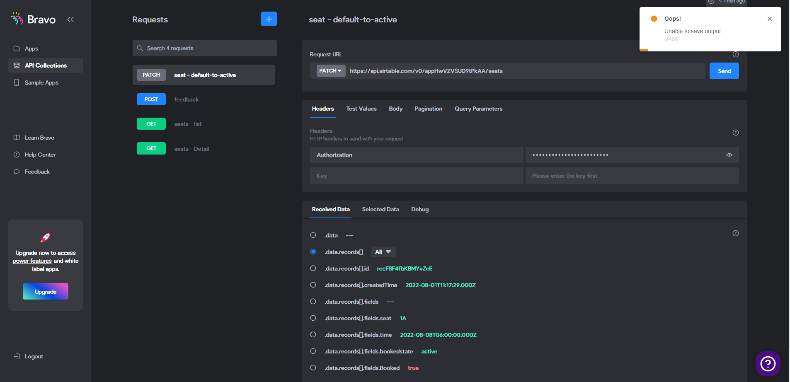Viewport: 790px width, 382px height.
Task: Open the PATCH method dropdown
Action: click(331, 71)
